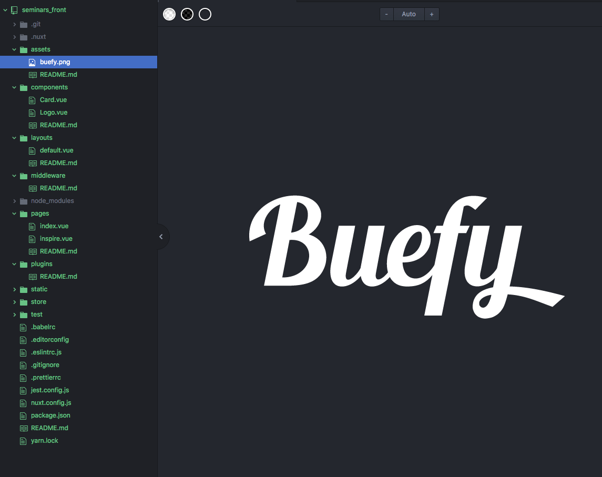Collapse the assets folder
The width and height of the screenshot is (602, 477).
tap(15, 49)
